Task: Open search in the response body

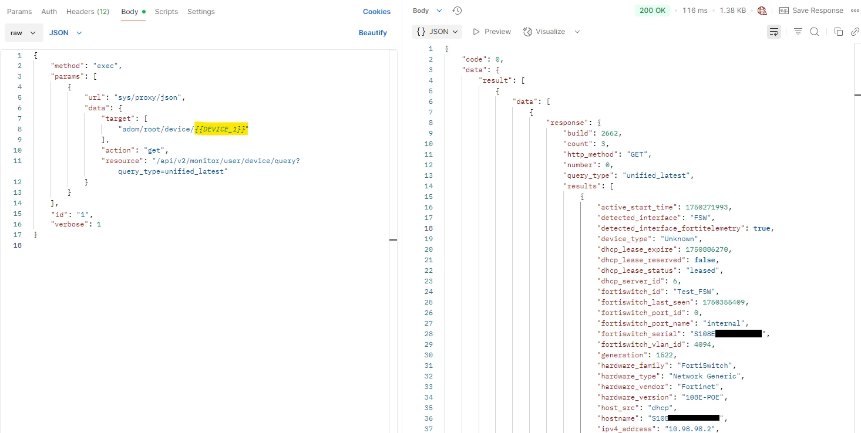Action: pos(815,32)
